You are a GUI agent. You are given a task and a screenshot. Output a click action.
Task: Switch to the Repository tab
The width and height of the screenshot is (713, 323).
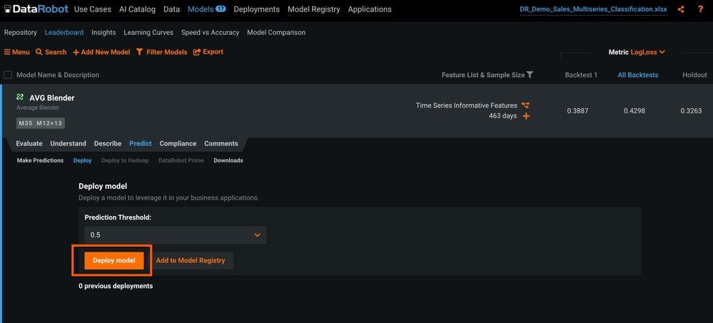(x=21, y=33)
